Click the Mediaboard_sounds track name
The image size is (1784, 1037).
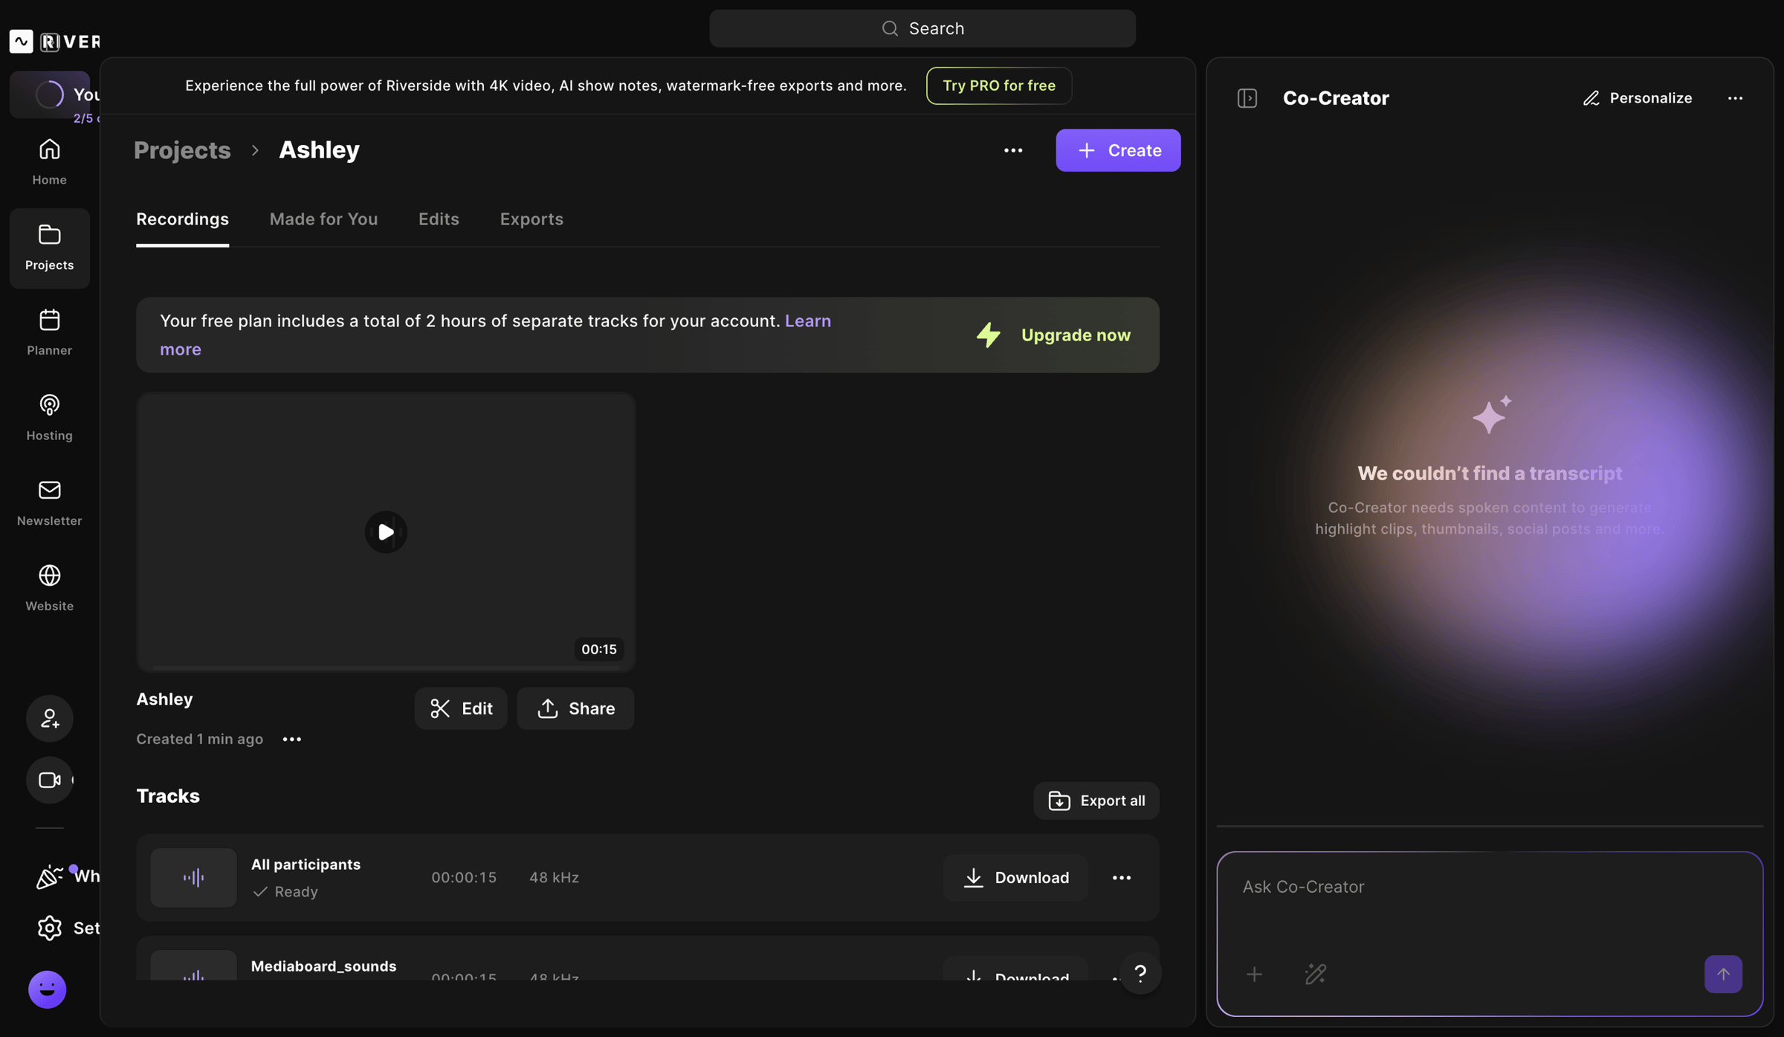click(x=323, y=966)
